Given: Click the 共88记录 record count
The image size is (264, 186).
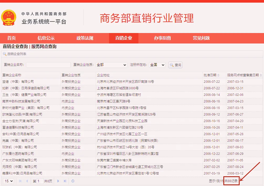Looking at the screenshot, I should pos(231,181).
